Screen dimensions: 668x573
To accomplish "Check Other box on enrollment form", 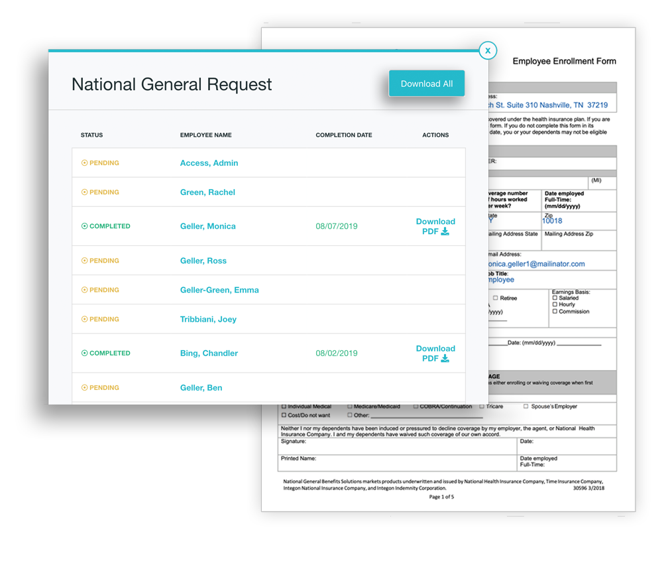I will (x=350, y=415).
